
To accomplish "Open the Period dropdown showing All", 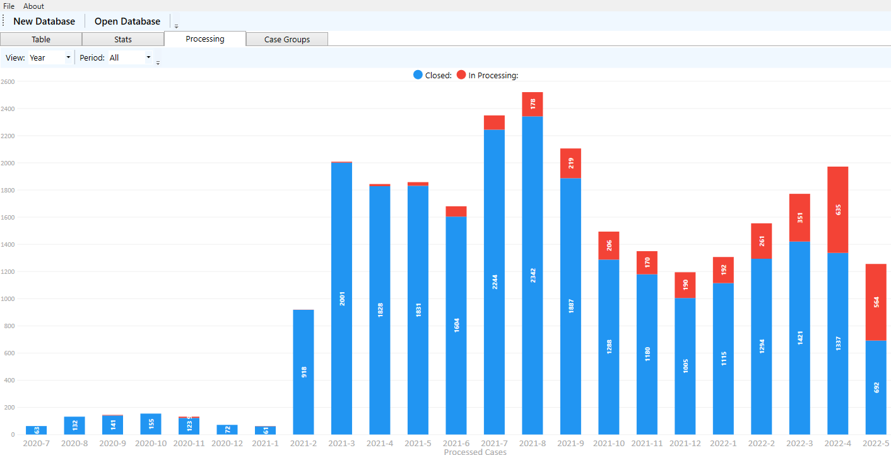I will [x=131, y=57].
